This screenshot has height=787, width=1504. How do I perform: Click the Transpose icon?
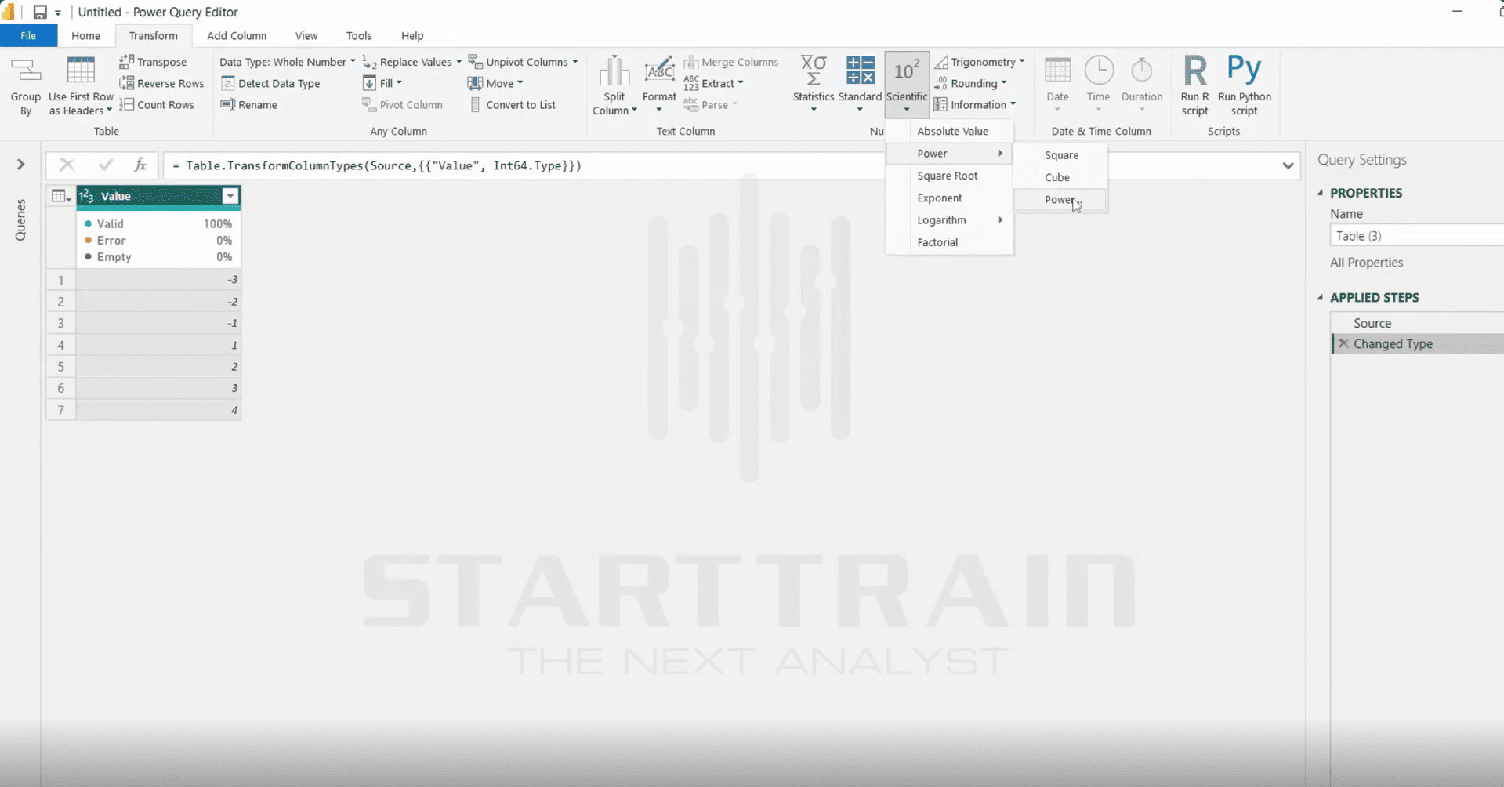click(x=126, y=61)
